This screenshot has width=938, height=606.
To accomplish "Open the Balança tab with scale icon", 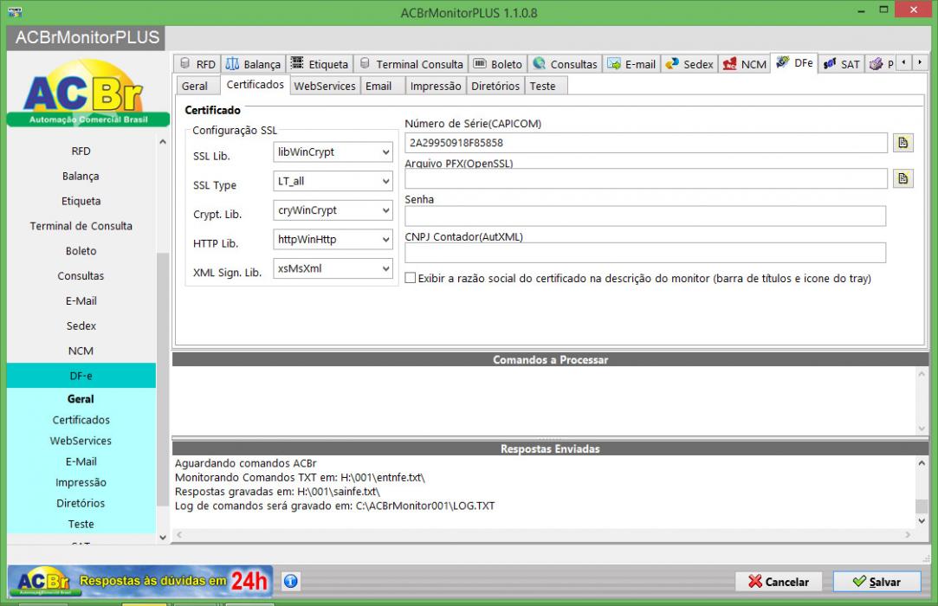I will (x=253, y=64).
